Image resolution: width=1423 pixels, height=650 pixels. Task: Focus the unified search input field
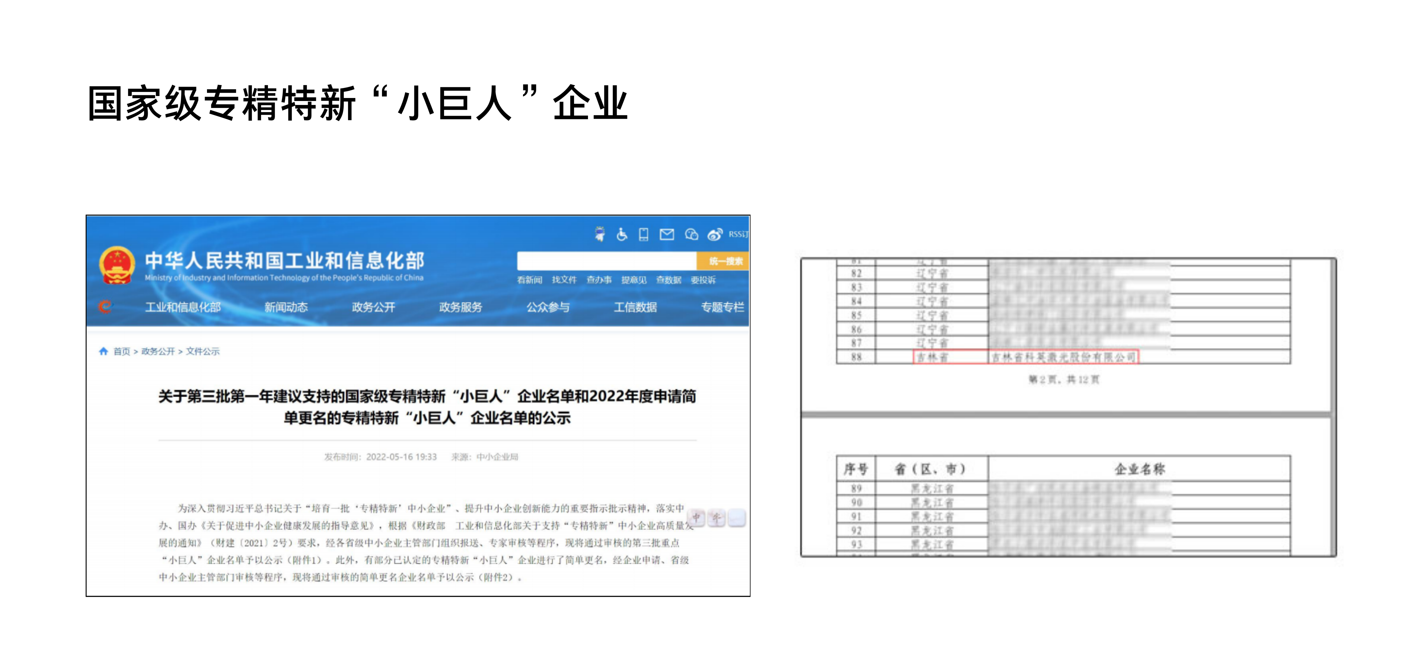[x=607, y=261]
